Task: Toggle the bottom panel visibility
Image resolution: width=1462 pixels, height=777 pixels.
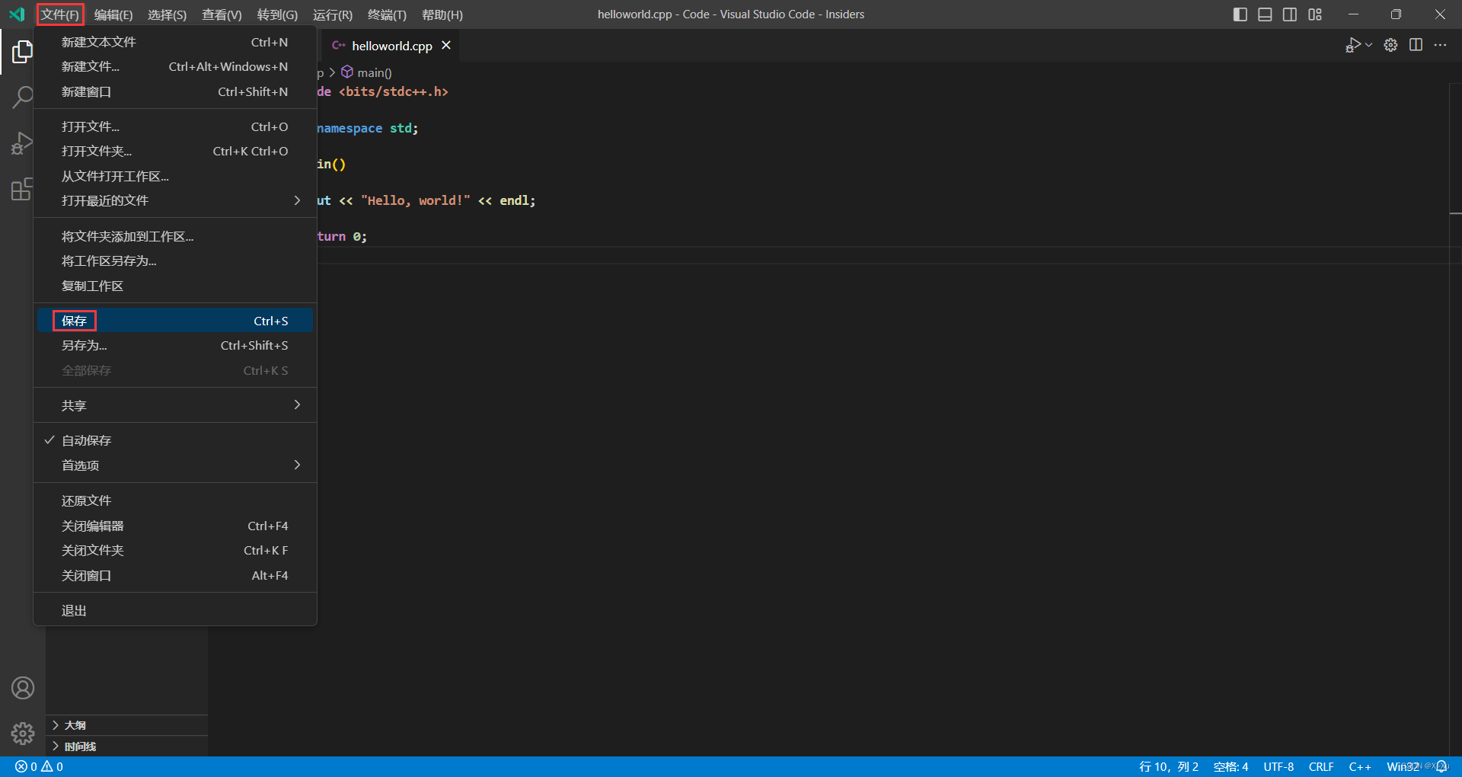Action: tap(1265, 14)
